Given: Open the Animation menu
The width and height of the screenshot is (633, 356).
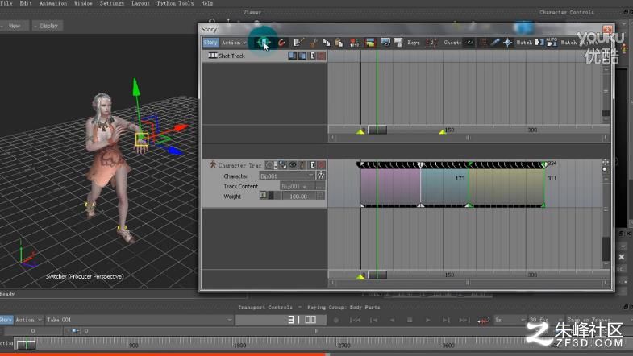Looking at the screenshot, I should (x=53, y=3).
